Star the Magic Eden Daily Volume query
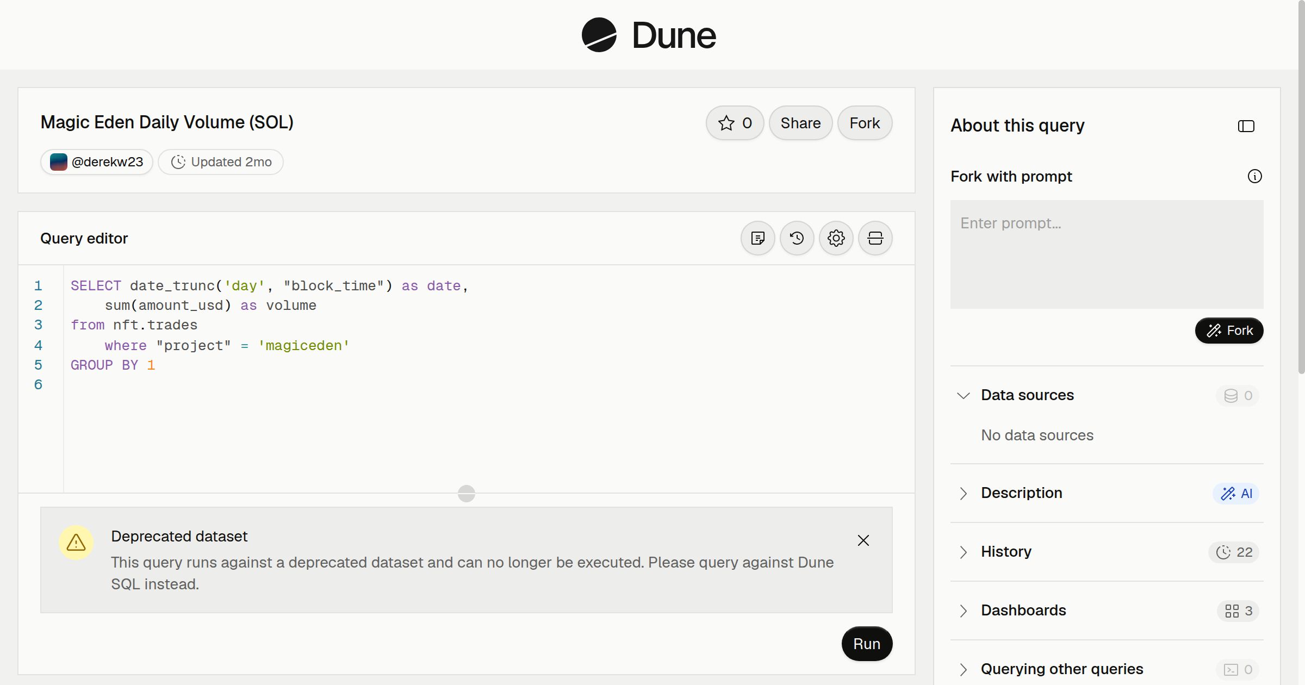This screenshot has width=1305, height=685. click(735, 123)
